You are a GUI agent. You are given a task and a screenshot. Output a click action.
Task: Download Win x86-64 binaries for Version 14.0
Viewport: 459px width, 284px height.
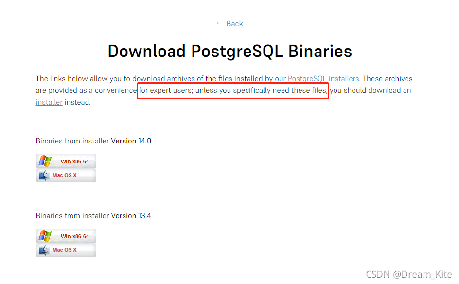pos(66,161)
